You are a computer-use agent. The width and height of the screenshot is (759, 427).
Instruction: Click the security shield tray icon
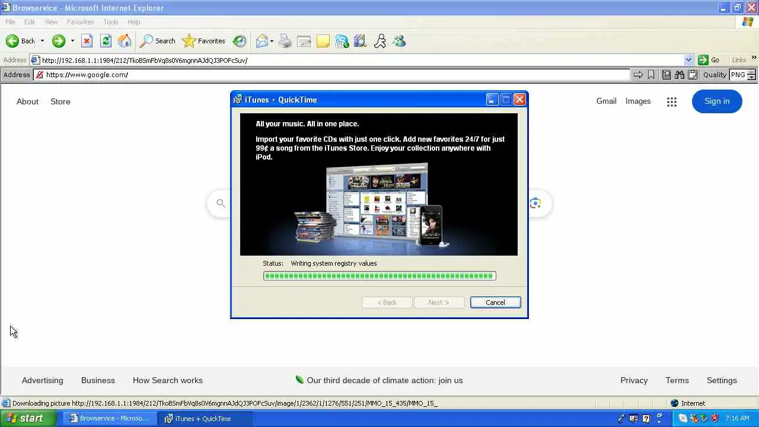[x=715, y=418]
